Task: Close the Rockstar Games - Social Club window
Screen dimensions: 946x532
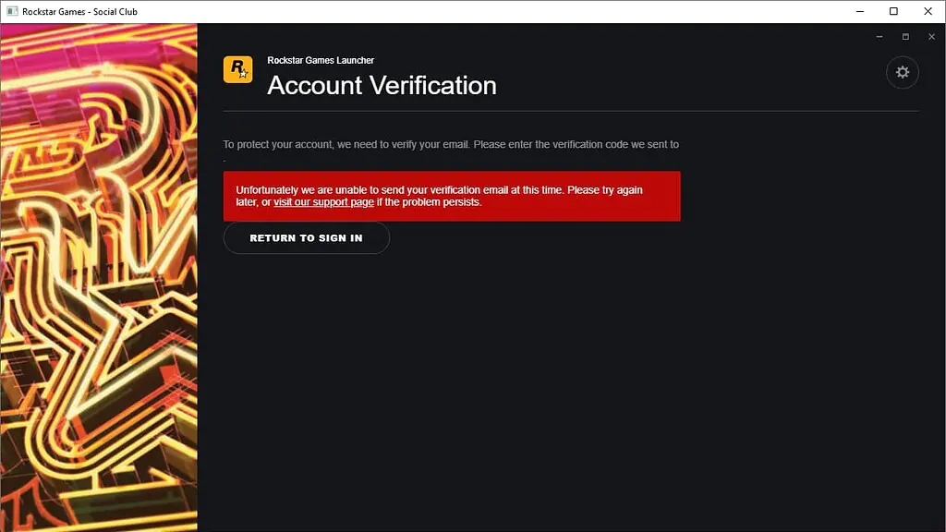Action: (x=928, y=11)
